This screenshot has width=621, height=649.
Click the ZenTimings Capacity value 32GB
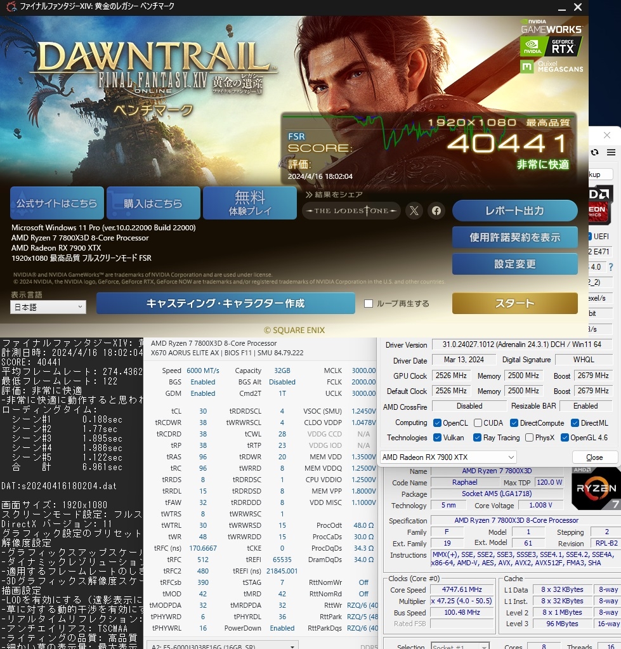282,370
